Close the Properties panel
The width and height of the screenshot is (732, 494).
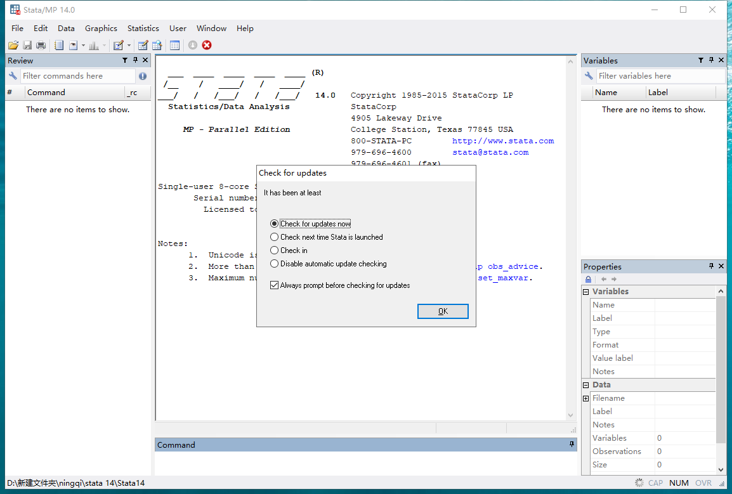tap(721, 266)
